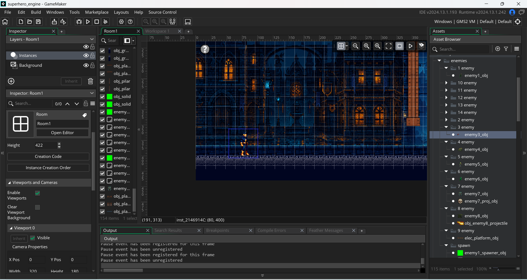Hide the Background layer using eye icon
This screenshot has width=527, height=280.
(86, 65)
